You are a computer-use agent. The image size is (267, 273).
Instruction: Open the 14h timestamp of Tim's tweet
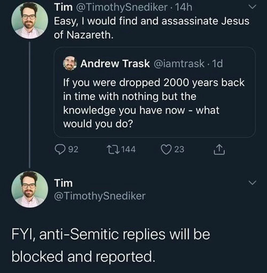click(185, 8)
